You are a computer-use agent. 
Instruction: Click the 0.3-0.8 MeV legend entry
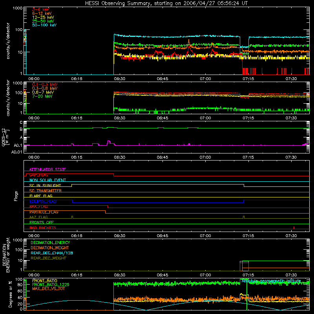pyautogui.click(x=45, y=88)
